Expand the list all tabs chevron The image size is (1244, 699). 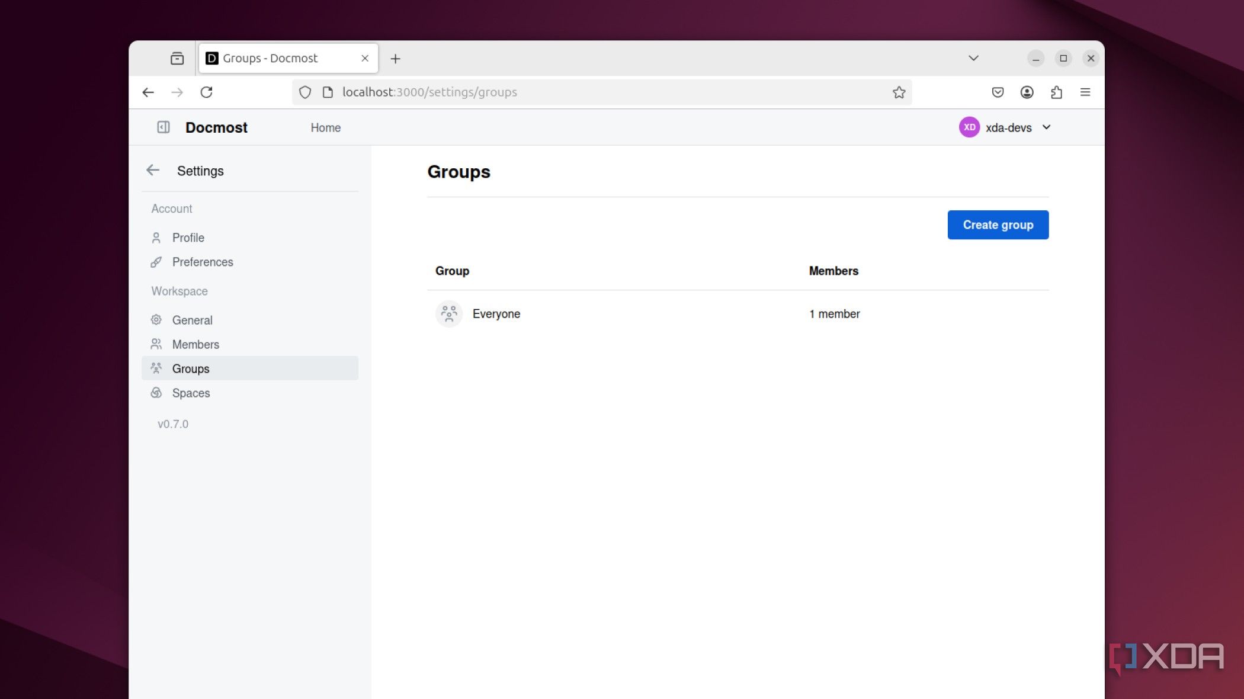[973, 59]
